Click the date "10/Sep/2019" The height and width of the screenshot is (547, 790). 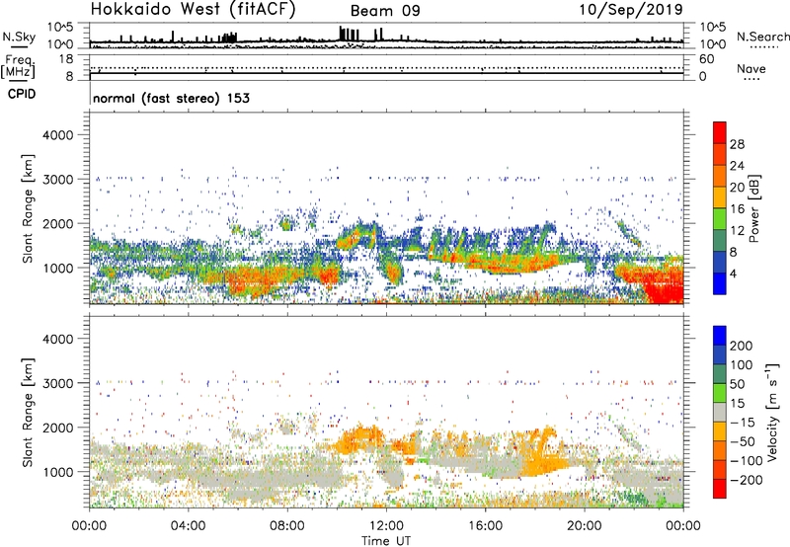click(x=631, y=9)
